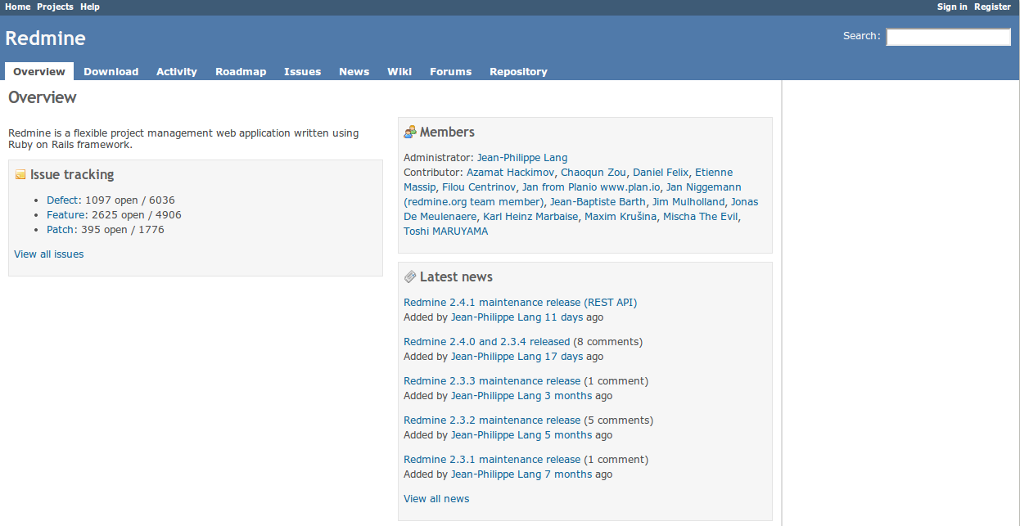Click Home in the top menu
Screen dimensions: 1020x526
pos(18,7)
